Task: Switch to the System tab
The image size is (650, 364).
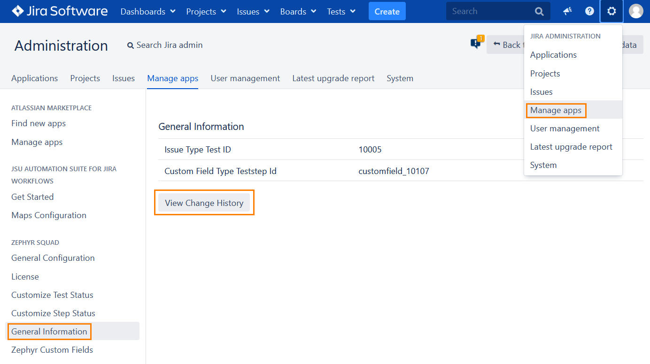Action: coord(400,78)
